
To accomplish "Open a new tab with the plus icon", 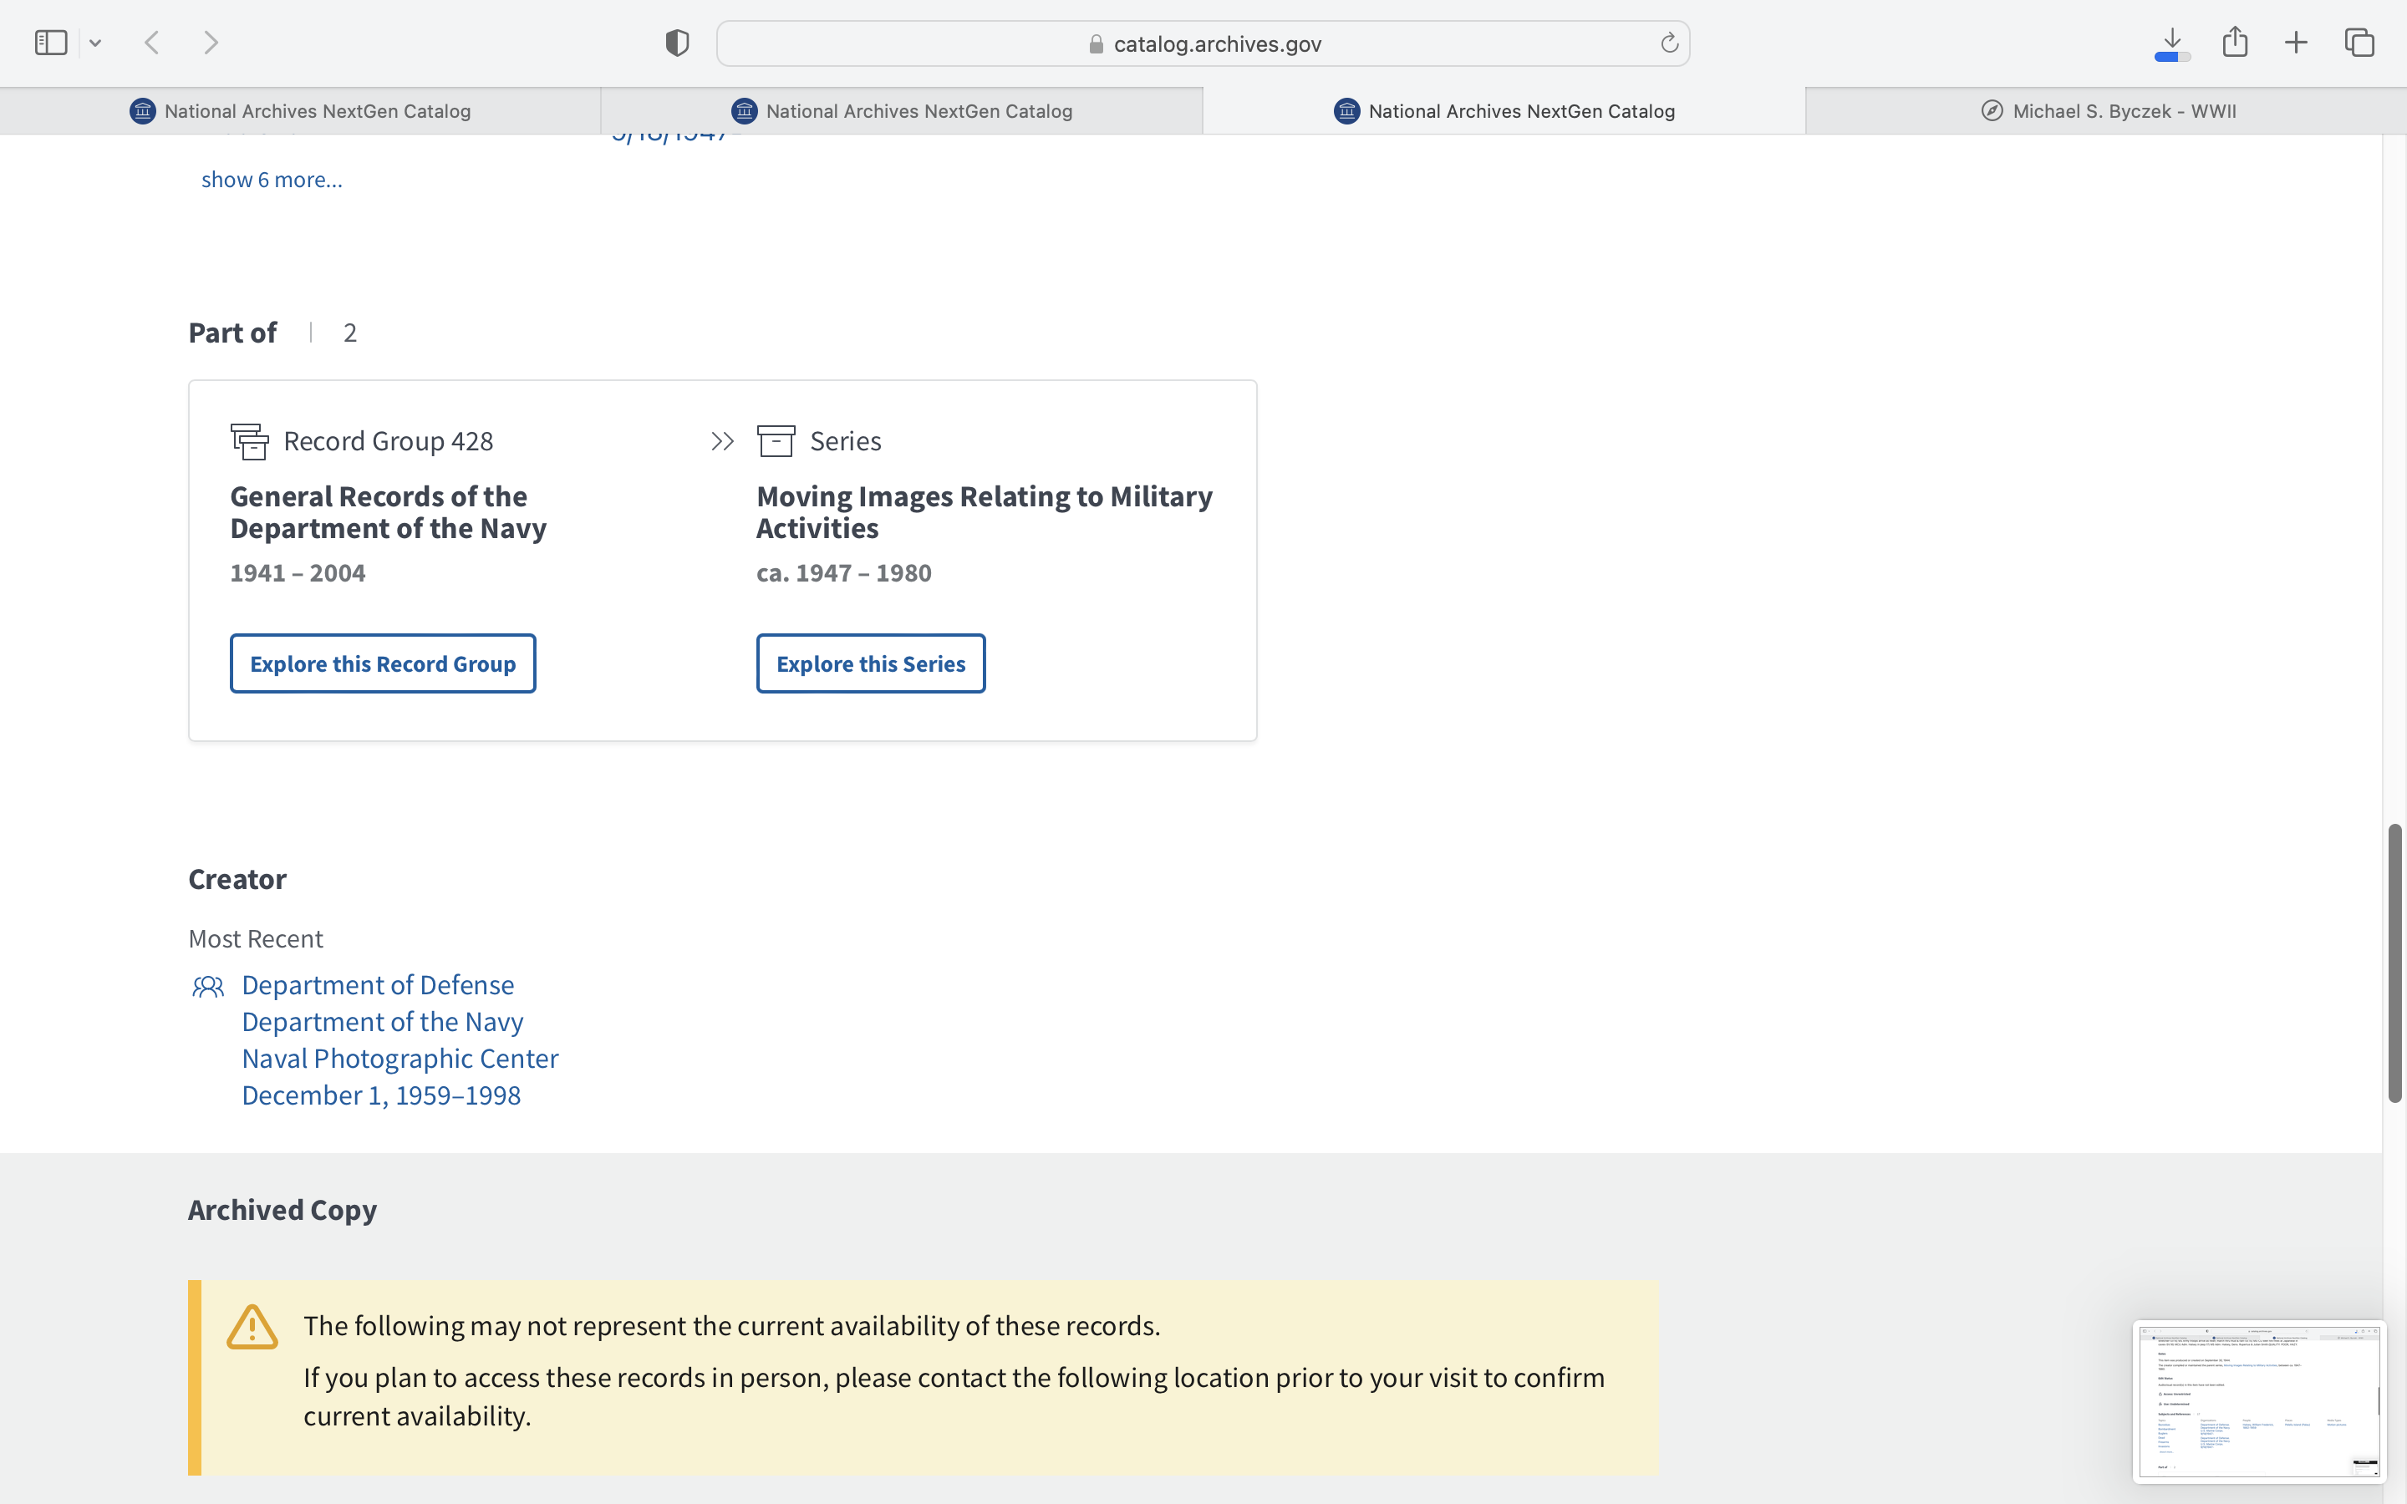I will (x=2296, y=43).
